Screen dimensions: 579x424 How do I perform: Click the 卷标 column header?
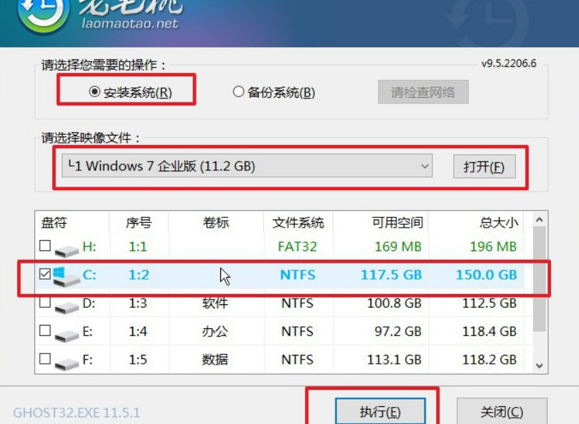[216, 222]
